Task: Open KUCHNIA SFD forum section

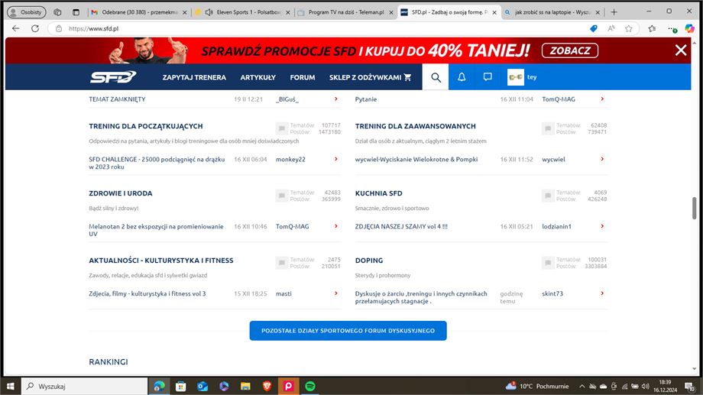Action: [378, 193]
